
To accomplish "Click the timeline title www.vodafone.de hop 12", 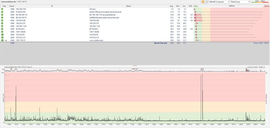I will (x=18, y=67).
